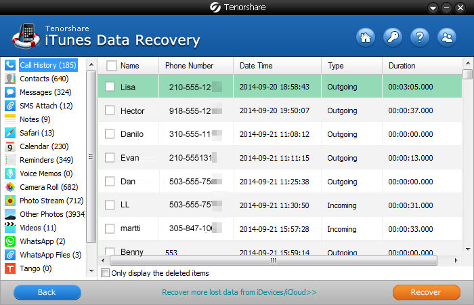Click sidebar scrollbar up arrow

pyautogui.click(x=91, y=64)
